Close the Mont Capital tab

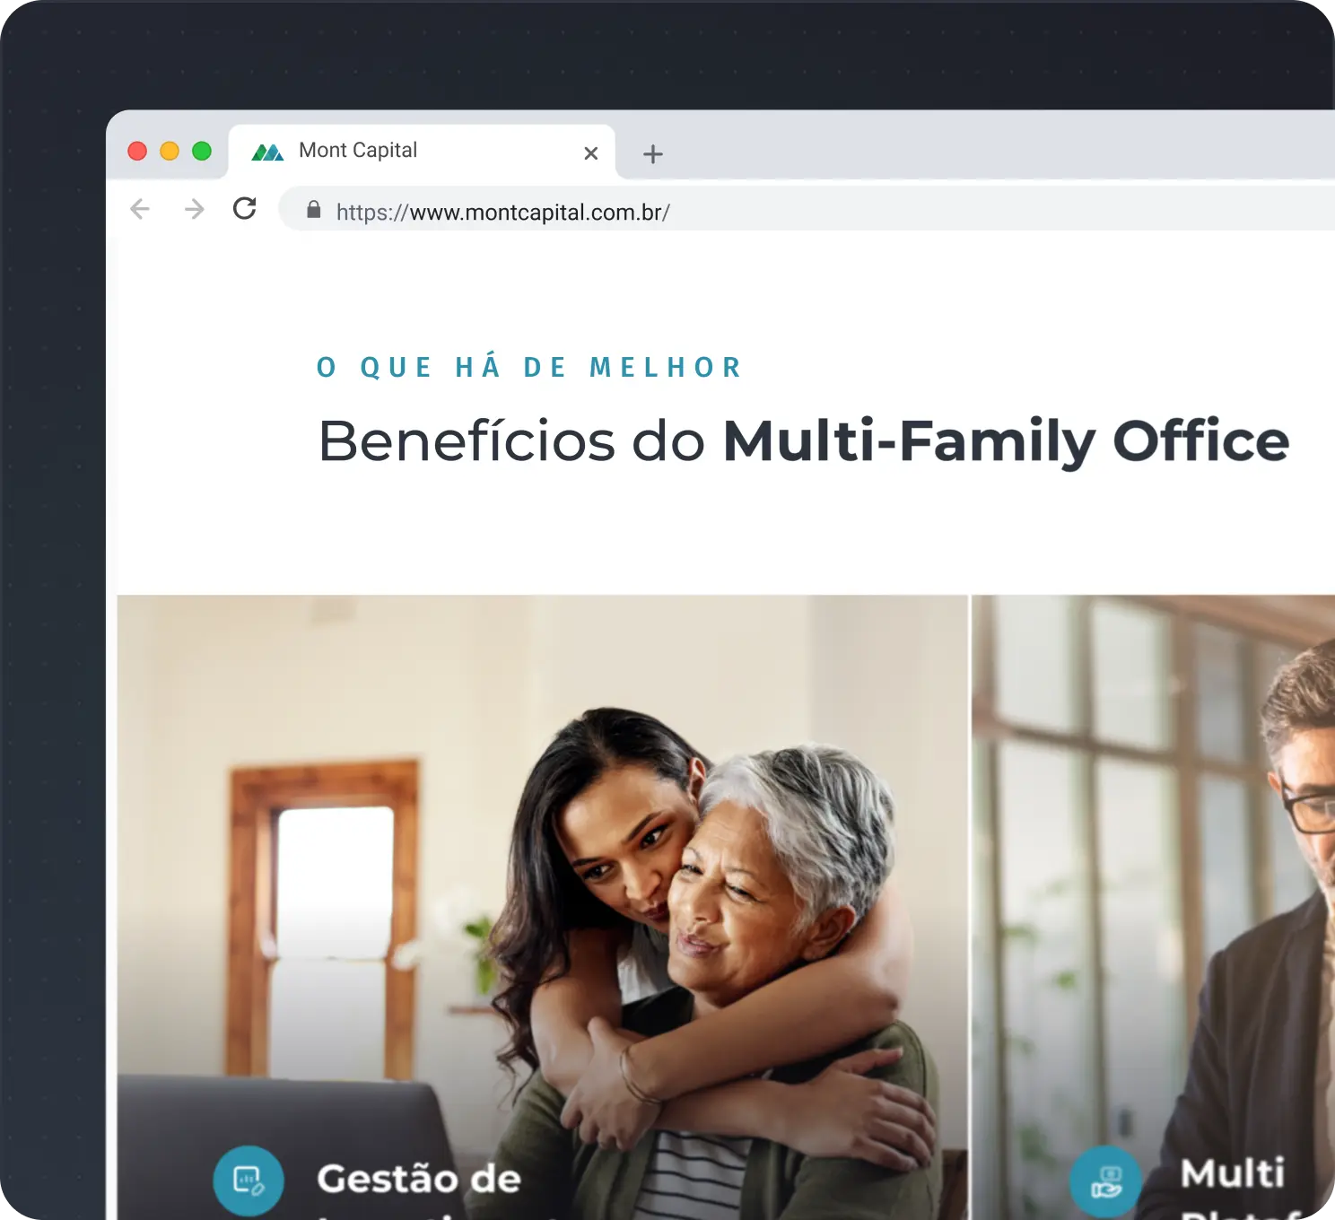point(590,153)
